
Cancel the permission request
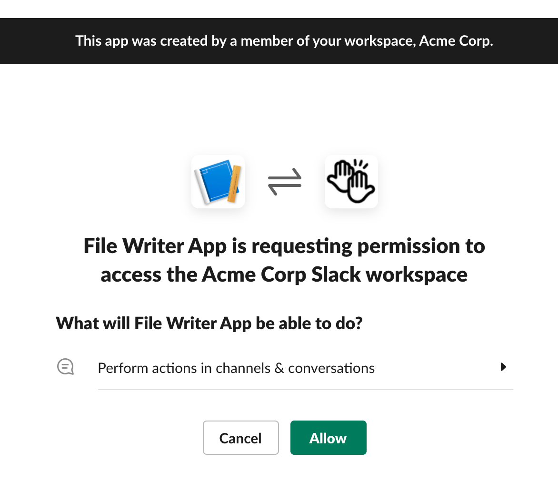click(x=240, y=437)
